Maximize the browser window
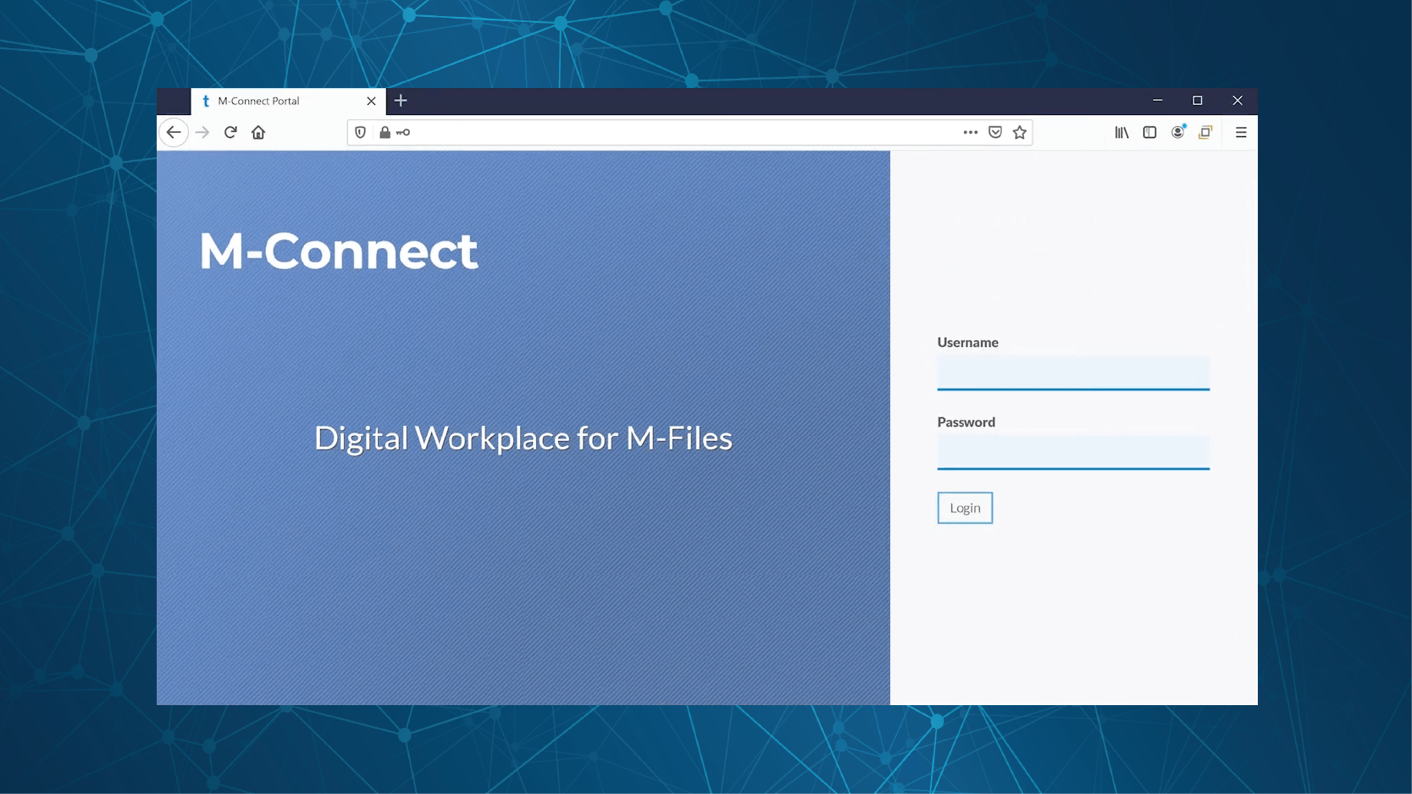This screenshot has width=1412, height=794. 1198,101
